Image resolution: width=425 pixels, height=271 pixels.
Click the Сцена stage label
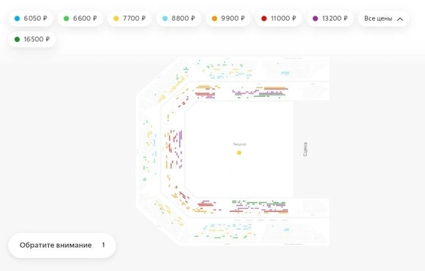(x=305, y=149)
